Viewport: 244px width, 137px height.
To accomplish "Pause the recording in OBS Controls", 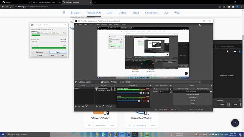I will pos(211,92).
